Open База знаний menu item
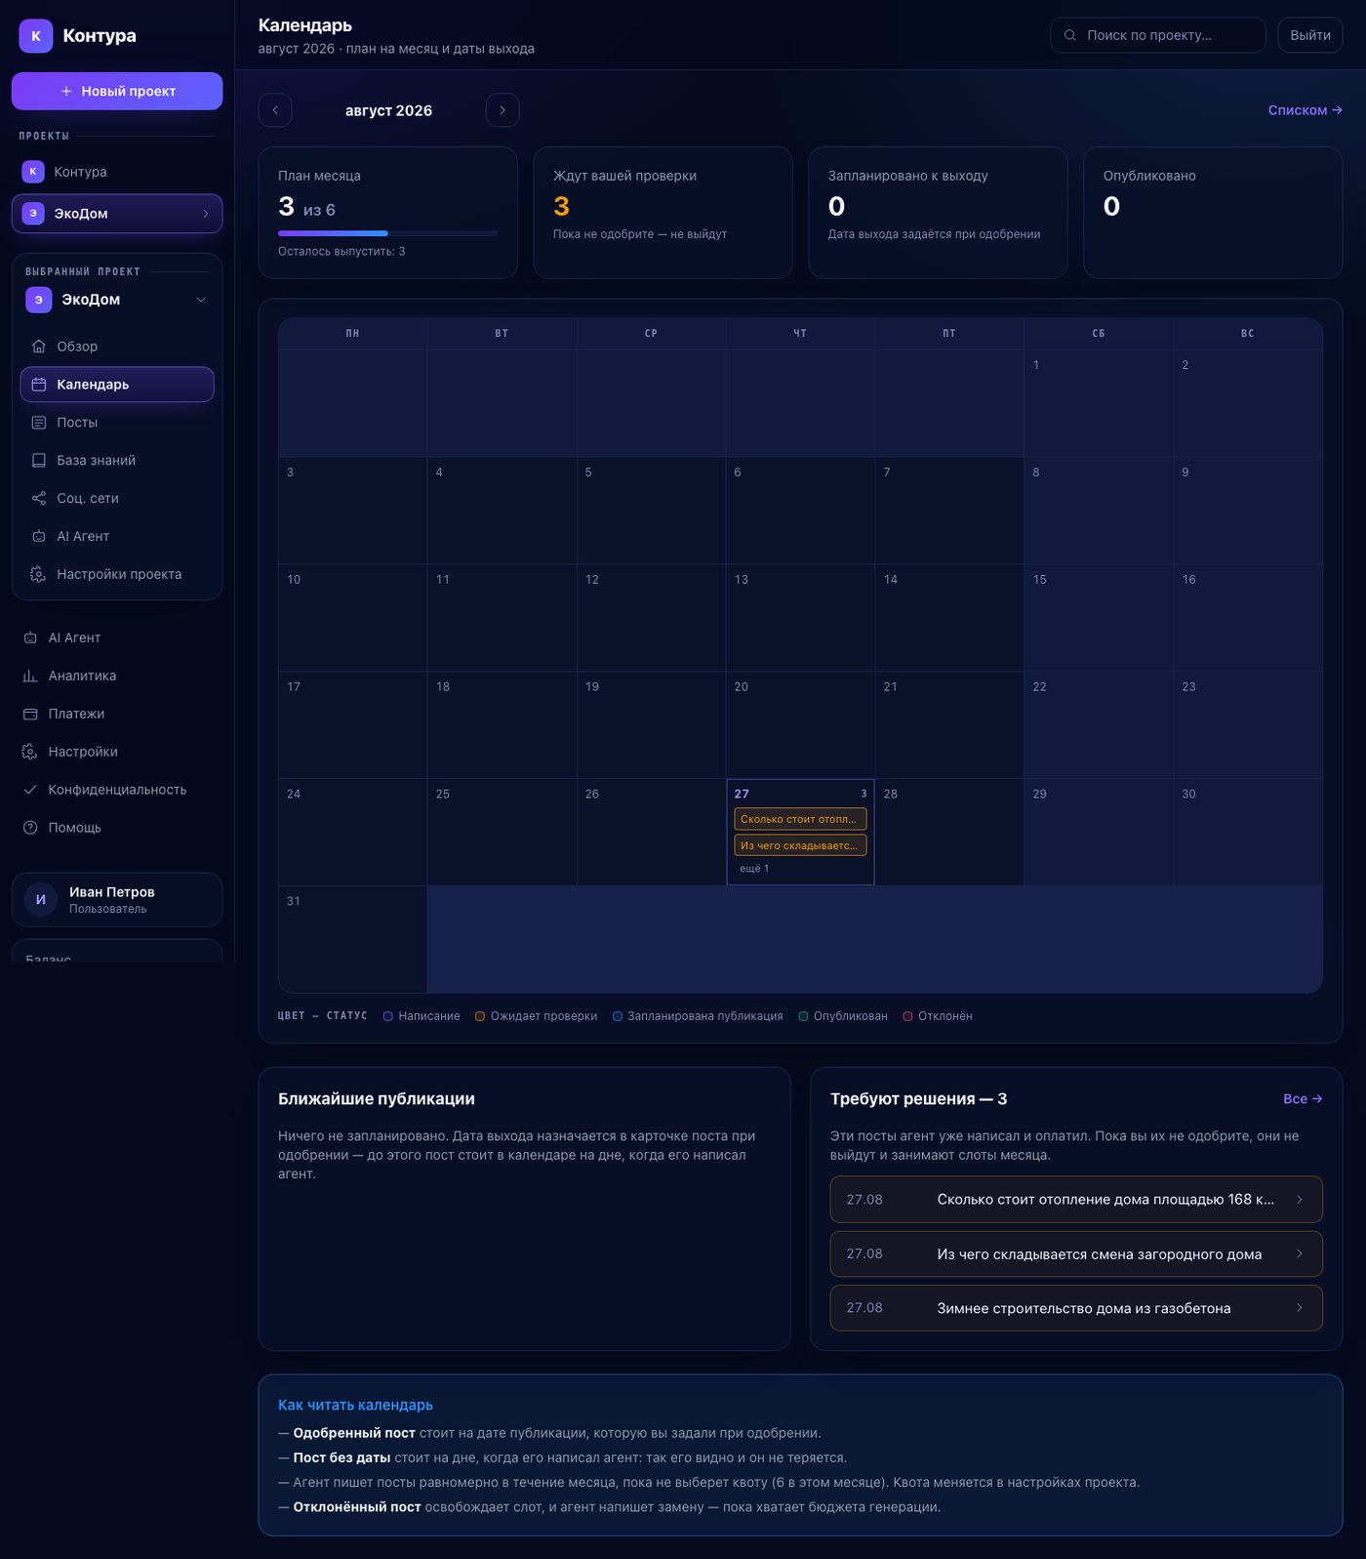This screenshot has width=1366, height=1559. pyautogui.click(x=117, y=461)
